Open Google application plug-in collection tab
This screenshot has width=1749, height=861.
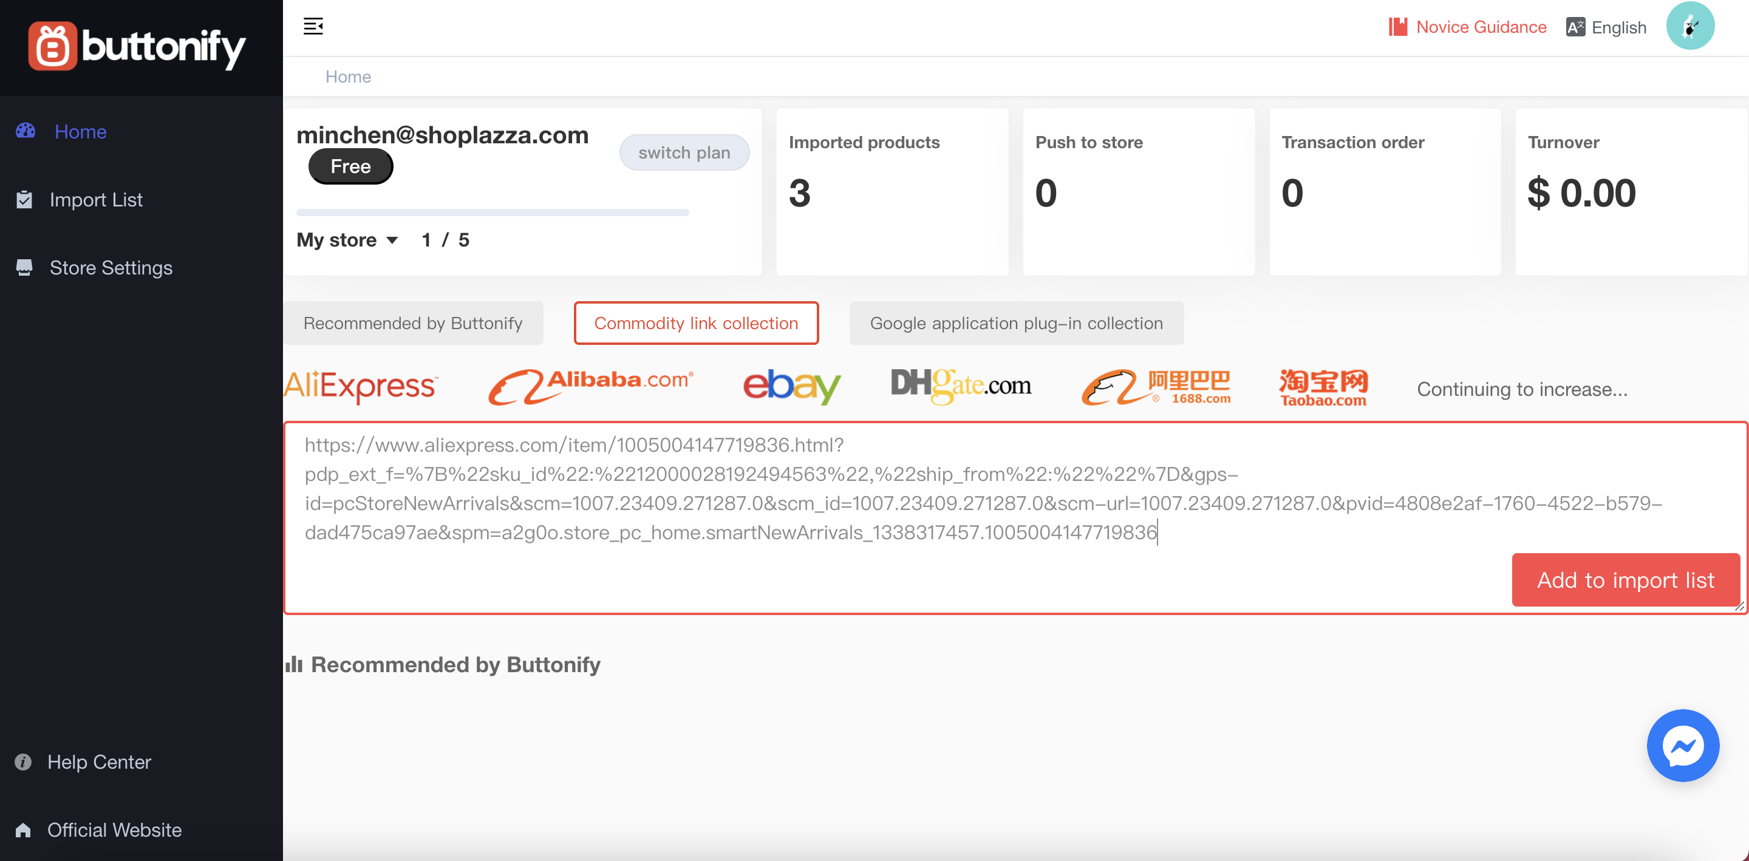(x=1016, y=323)
